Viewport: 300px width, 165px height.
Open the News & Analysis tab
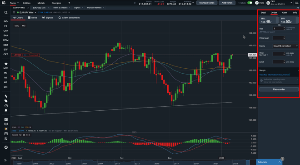(60, 8)
